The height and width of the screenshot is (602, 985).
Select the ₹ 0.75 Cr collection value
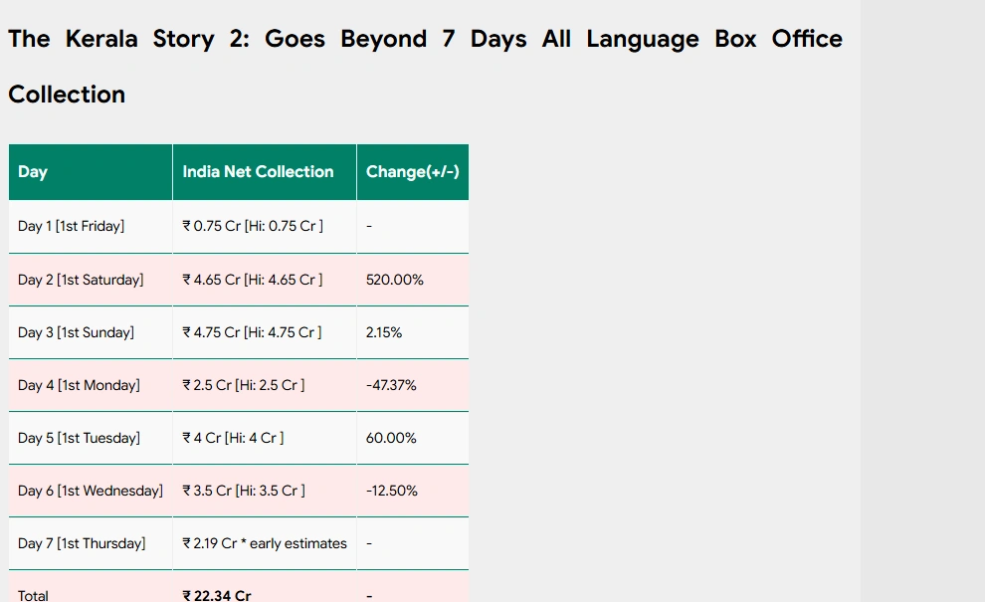[250, 226]
